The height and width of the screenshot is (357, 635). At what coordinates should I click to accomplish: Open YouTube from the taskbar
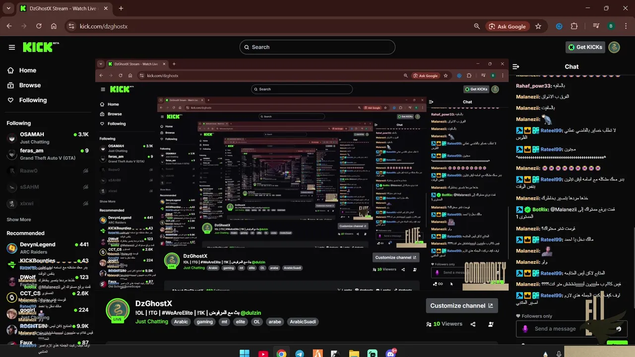coord(263,354)
